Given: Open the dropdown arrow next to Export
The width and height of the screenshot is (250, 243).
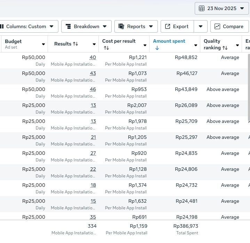Looking at the screenshot, I should point(201,26).
